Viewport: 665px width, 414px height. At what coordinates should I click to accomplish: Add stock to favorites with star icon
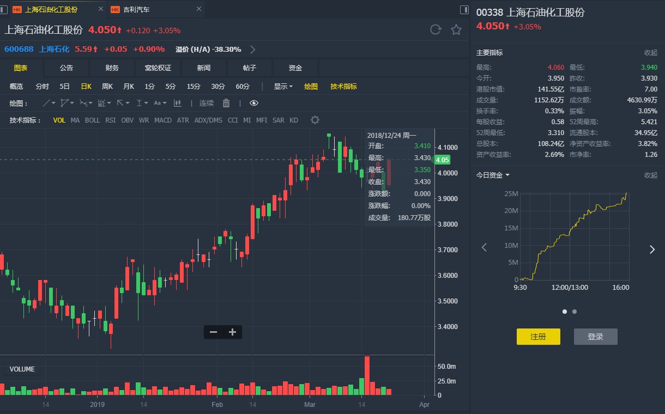(x=456, y=29)
